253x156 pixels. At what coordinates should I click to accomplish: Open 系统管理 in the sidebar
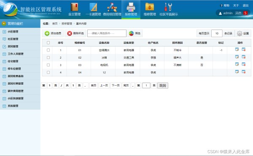[20, 106]
